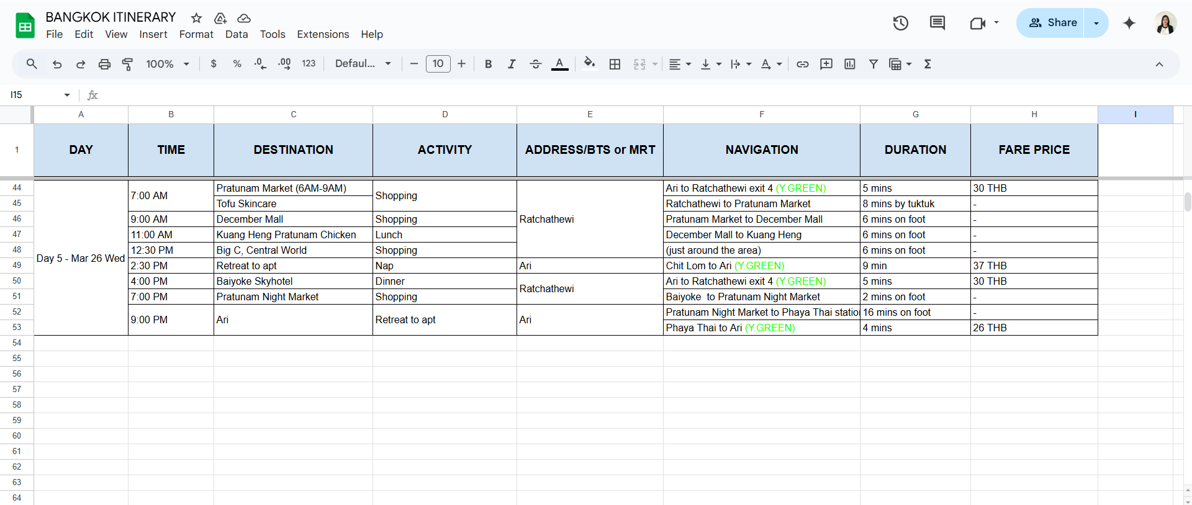Decrease the font size
The width and height of the screenshot is (1192, 505).
click(414, 64)
